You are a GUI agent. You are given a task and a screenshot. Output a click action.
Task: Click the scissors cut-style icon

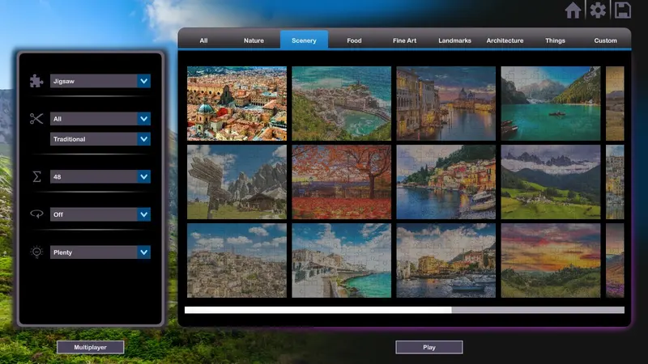point(36,119)
